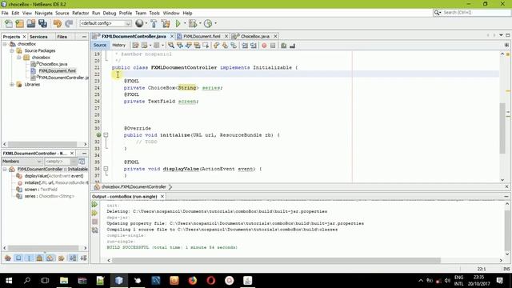Build the project with hammer icon

[154, 23]
